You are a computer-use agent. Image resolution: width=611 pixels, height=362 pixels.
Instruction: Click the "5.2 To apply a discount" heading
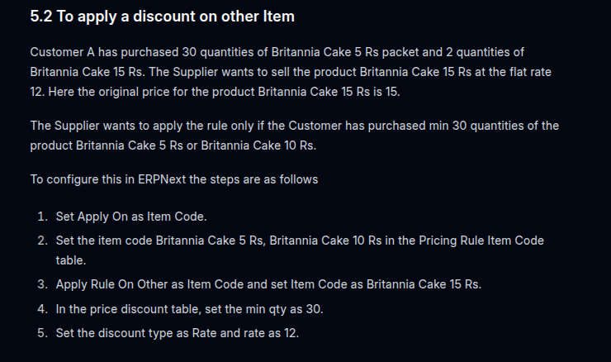click(x=162, y=17)
